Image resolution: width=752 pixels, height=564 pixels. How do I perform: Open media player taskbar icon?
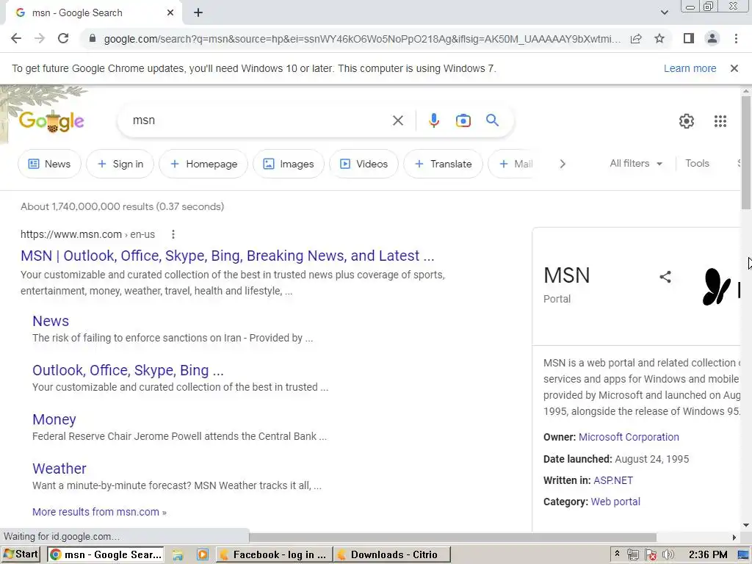click(x=203, y=555)
